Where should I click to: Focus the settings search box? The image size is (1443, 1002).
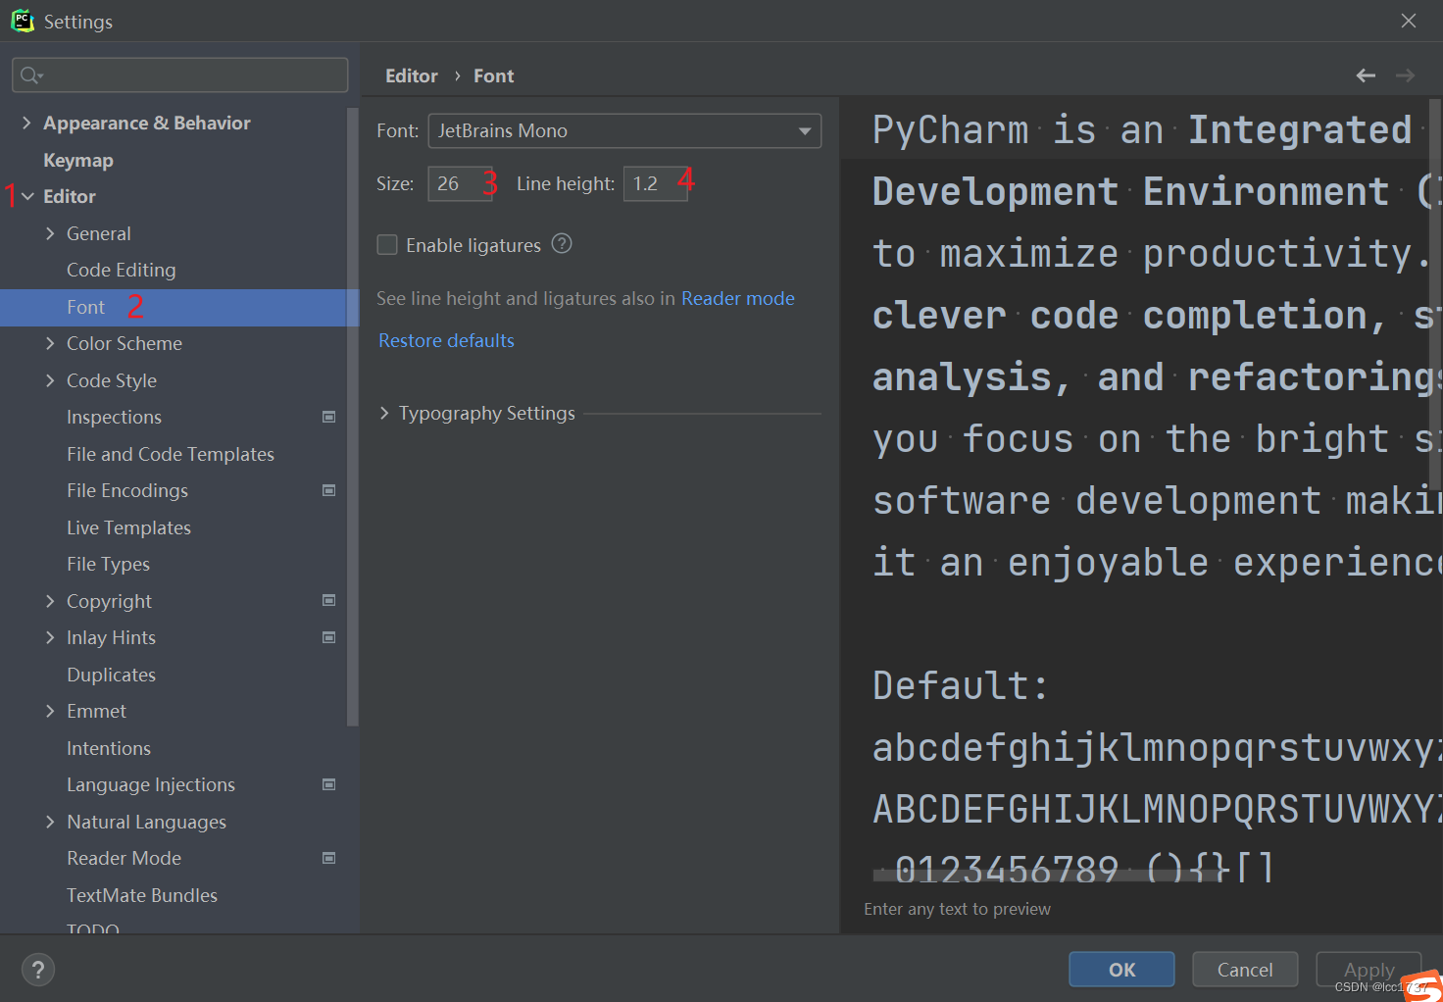(180, 75)
